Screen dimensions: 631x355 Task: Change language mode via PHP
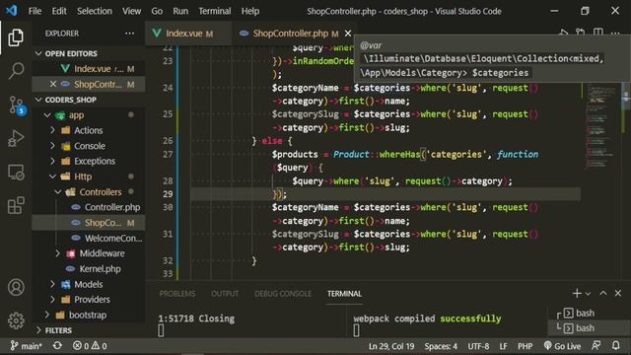(x=525, y=346)
